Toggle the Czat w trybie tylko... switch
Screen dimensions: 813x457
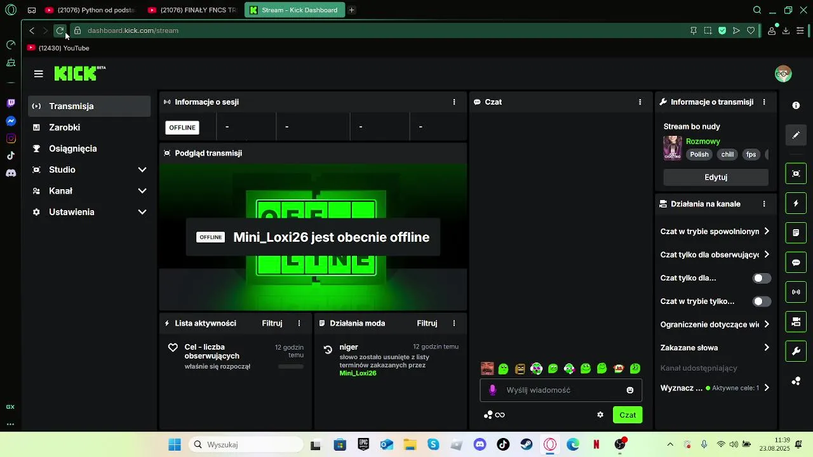tap(762, 301)
